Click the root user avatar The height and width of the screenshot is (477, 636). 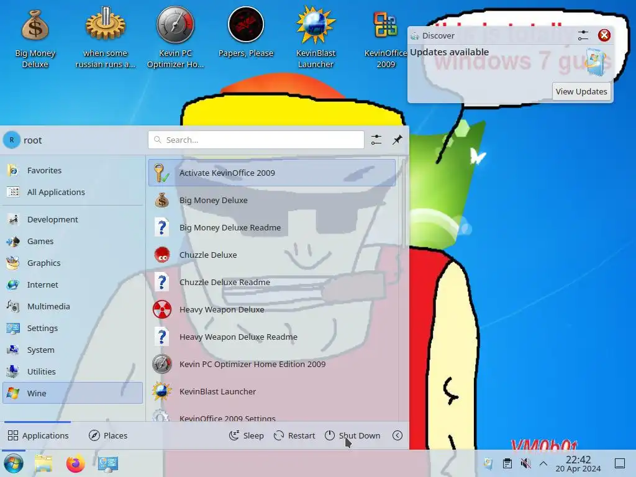click(12, 140)
